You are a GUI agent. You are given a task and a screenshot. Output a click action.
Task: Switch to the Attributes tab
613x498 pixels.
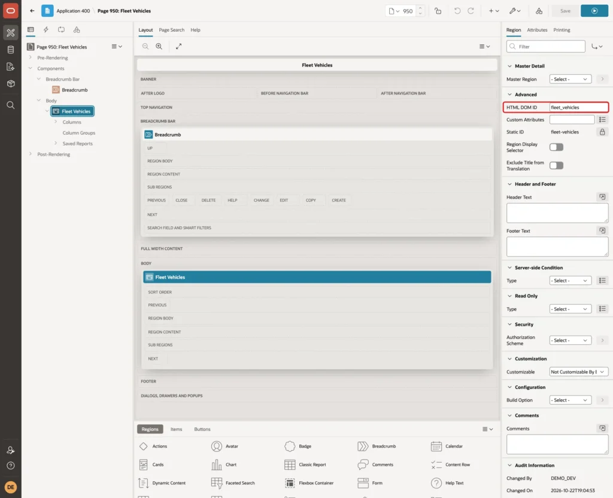coord(537,30)
